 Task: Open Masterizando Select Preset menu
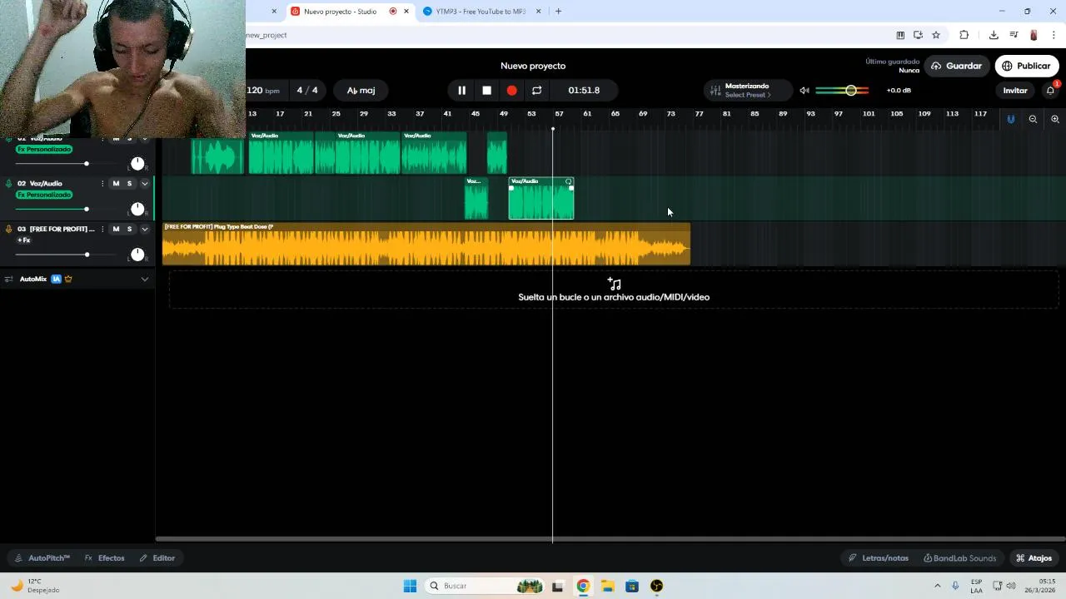tap(747, 90)
